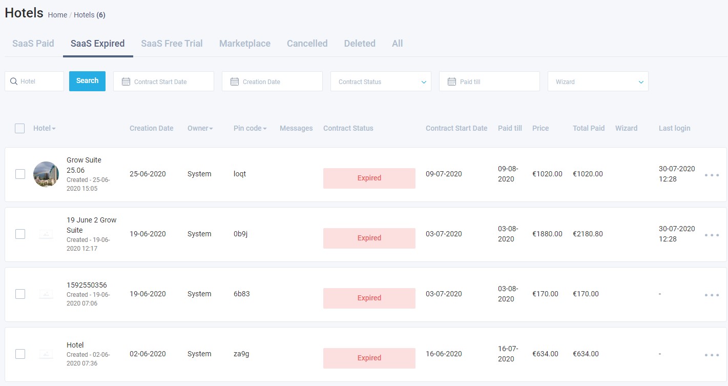This screenshot has height=386, width=728.
Task: Open the Grow Suite 25.06 hotel name
Action: pyautogui.click(x=84, y=165)
